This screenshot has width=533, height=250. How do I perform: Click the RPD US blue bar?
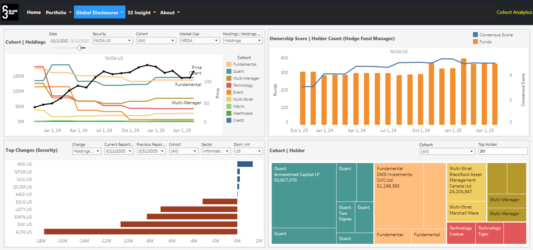coord(245,164)
